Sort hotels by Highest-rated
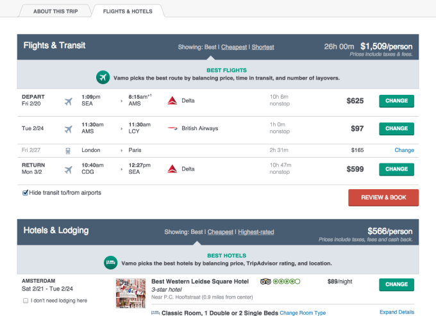This screenshot has height=316, width=436. pos(256,232)
